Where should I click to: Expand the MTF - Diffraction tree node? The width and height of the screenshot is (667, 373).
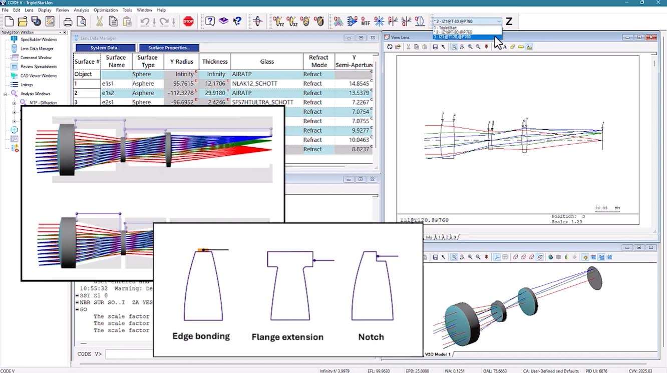click(14, 103)
